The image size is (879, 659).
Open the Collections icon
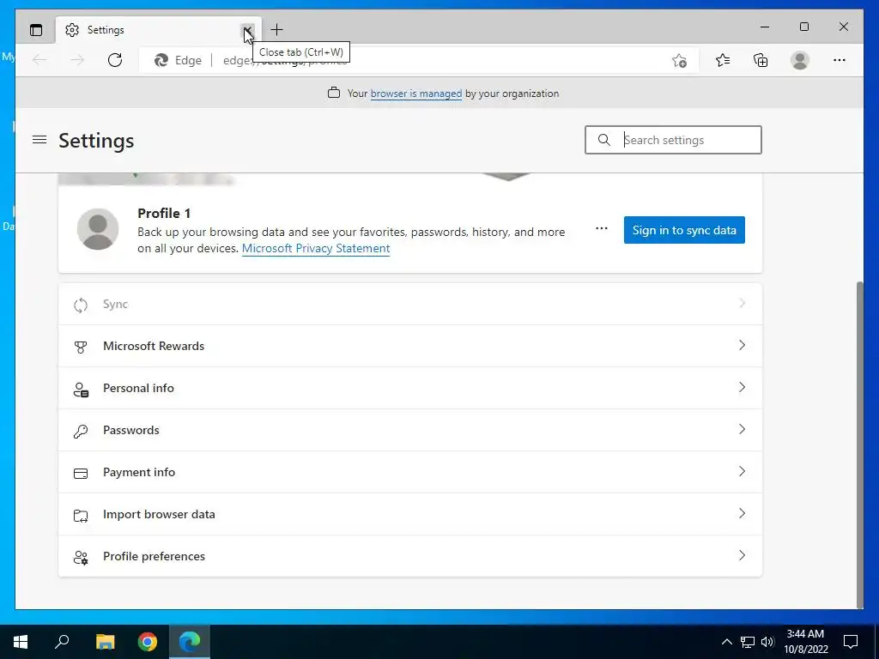tap(761, 60)
